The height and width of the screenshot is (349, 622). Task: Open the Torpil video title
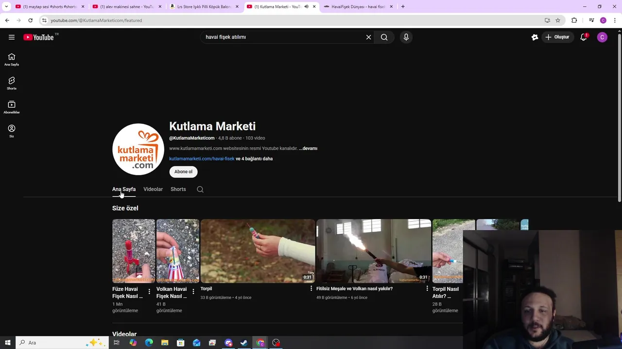[206, 288]
